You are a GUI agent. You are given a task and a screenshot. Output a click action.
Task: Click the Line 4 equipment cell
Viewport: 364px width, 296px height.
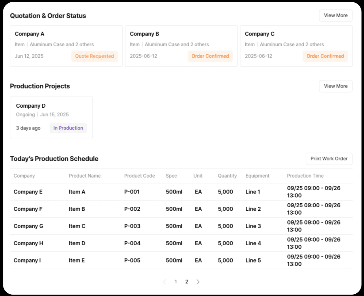[x=253, y=243]
